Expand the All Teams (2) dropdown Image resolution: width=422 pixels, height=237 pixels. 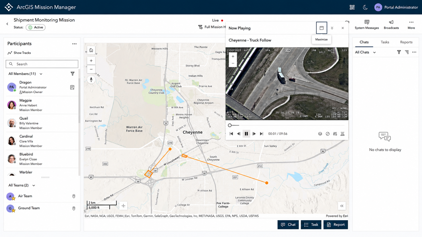tap(22, 185)
